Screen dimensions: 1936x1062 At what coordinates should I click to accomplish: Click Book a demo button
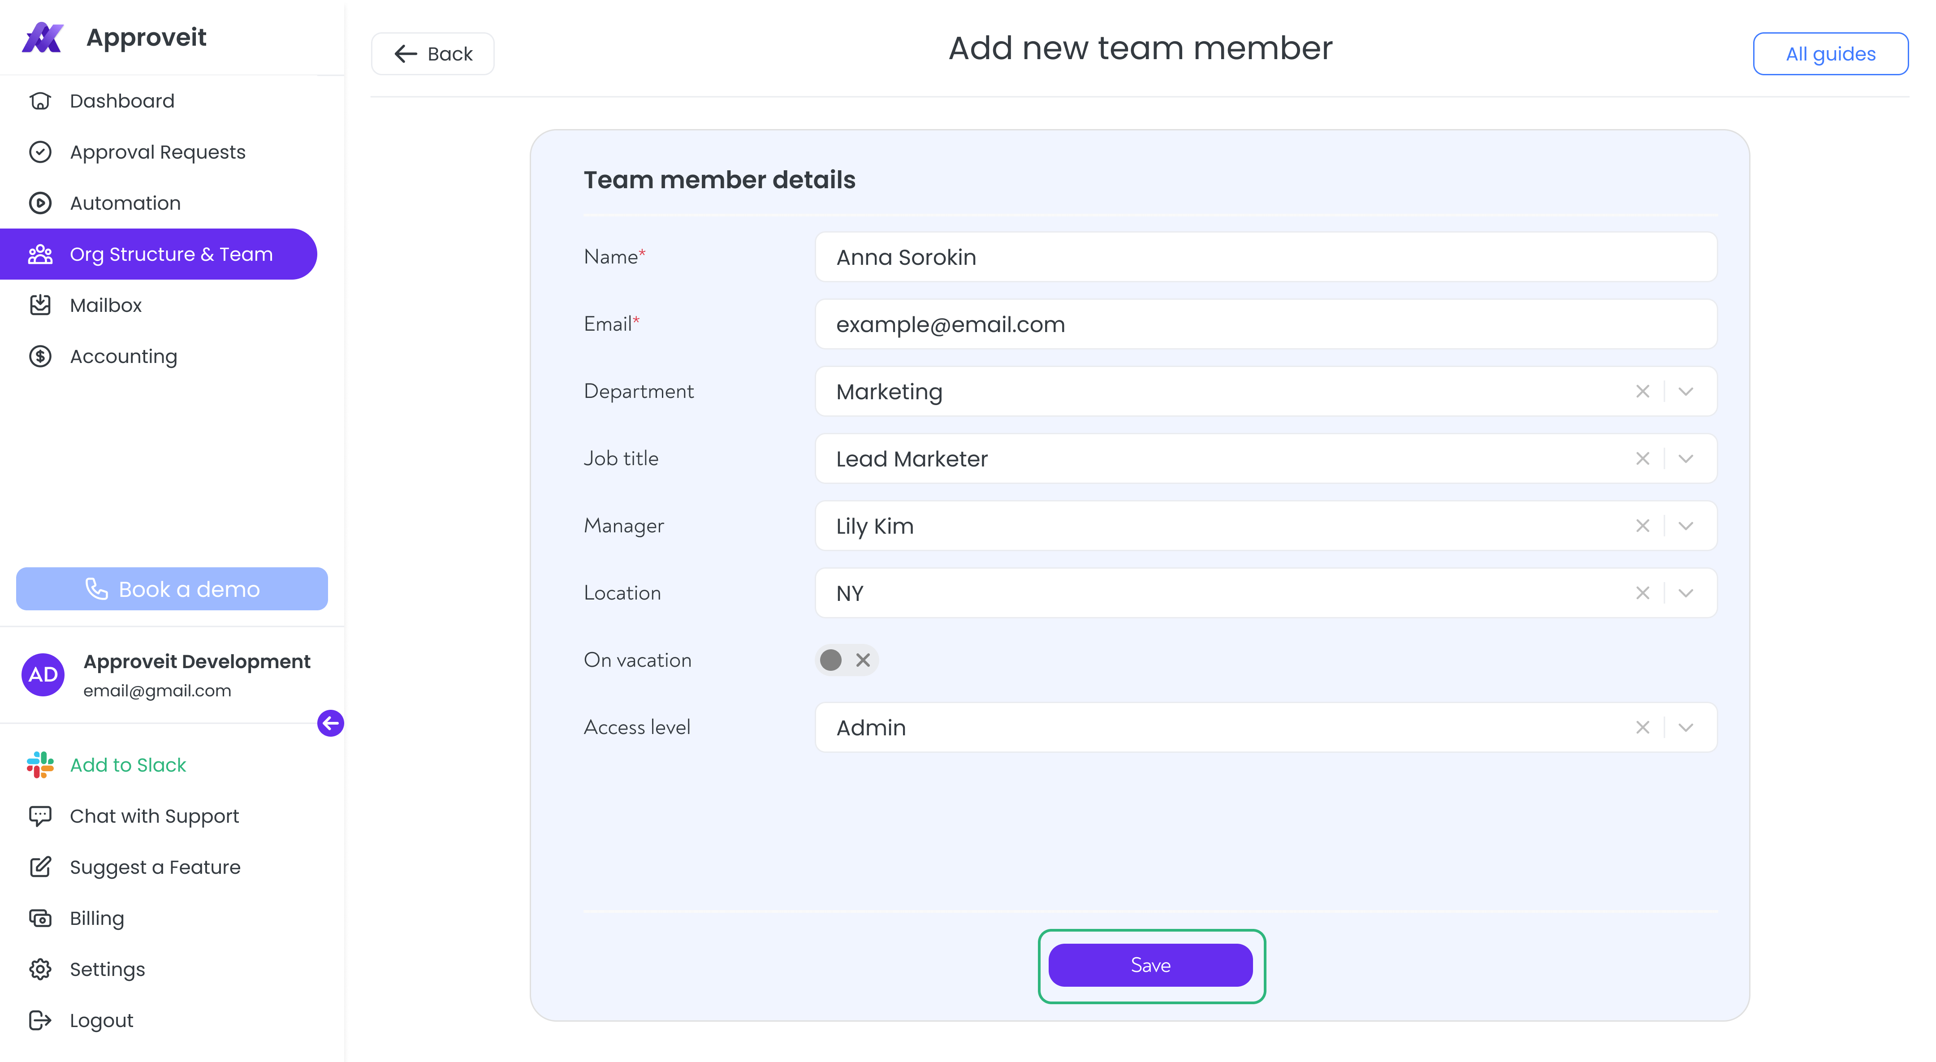172,588
